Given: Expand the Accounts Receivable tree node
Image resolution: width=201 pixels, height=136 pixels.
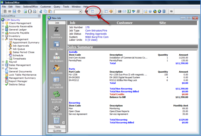Looking at the screenshot, I should (3, 26).
